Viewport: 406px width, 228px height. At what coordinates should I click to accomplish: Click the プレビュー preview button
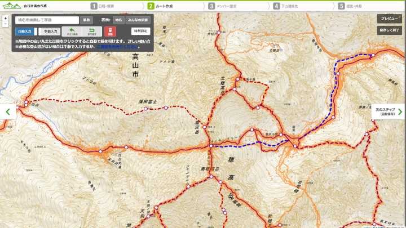[389, 19]
